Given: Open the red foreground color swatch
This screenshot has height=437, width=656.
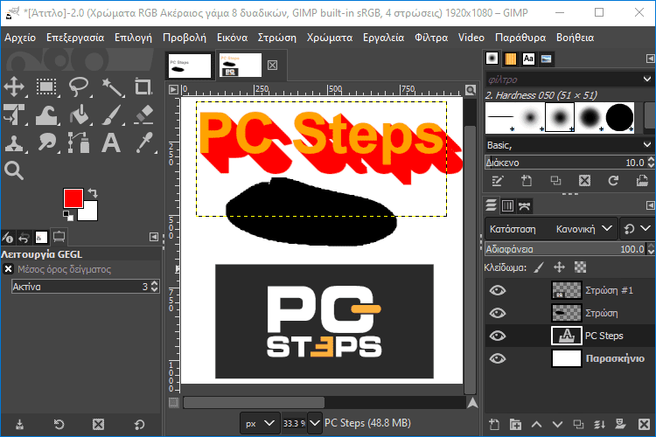Looking at the screenshot, I should pyautogui.click(x=73, y=198).
